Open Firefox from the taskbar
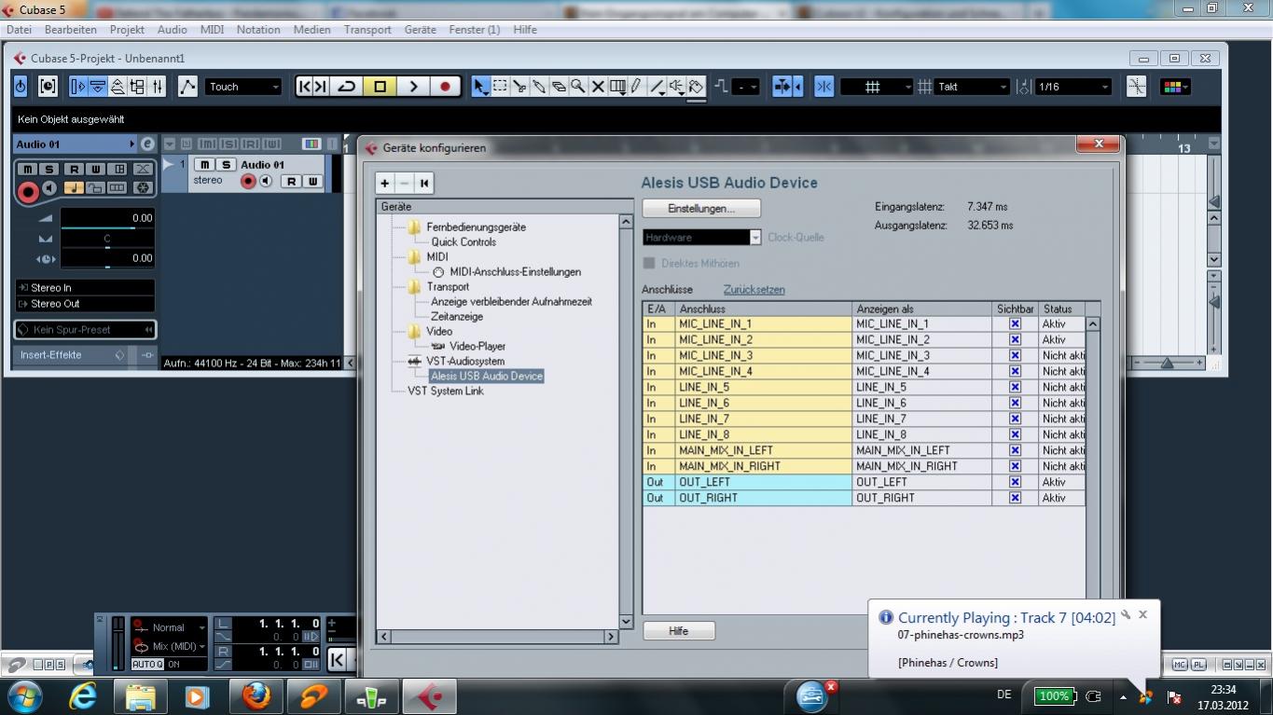This screenshot has height=715, width=1273. pos(256,695)
